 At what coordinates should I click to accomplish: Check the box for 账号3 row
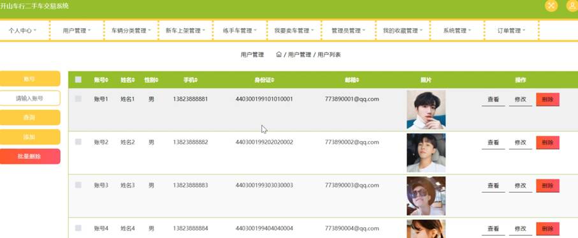[78, 185]
